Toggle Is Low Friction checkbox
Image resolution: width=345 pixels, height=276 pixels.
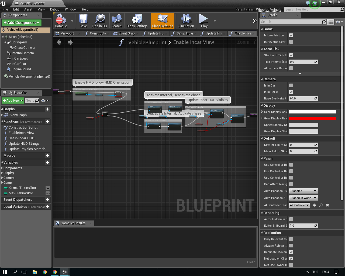tap(291, 35)
